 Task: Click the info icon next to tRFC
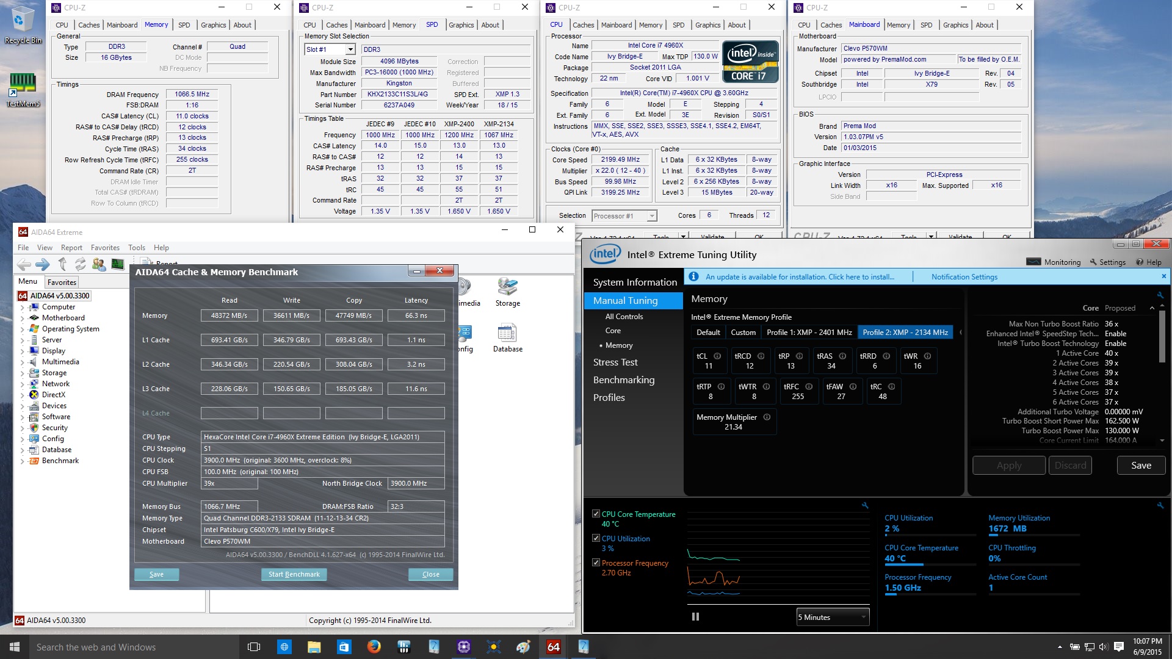809,386
